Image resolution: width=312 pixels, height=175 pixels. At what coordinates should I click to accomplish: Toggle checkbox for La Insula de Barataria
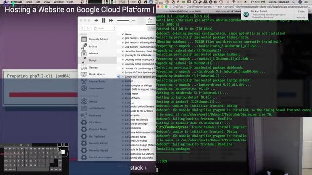point(123,149)
